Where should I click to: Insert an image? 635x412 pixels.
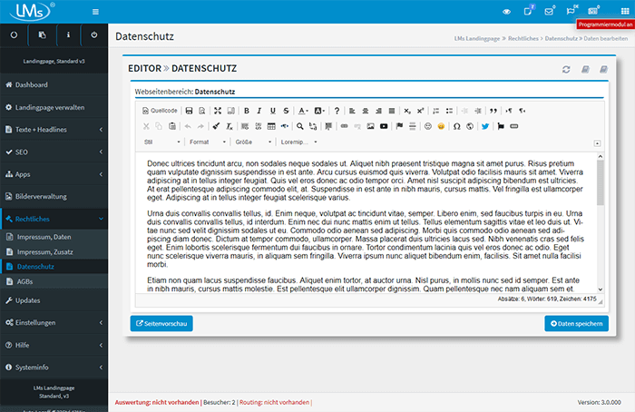pyautogui.click(x=370, y=126)
